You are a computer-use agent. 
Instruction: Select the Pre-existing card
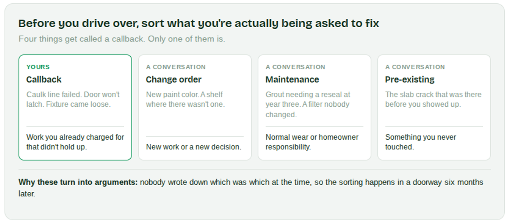point(434,108)
